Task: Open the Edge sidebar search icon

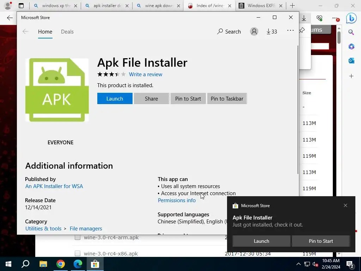Action: pyautogui.click(x=351, y=32)
